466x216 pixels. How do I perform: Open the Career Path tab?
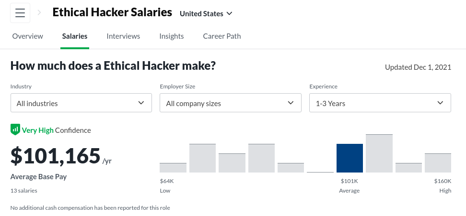[222, 36]
